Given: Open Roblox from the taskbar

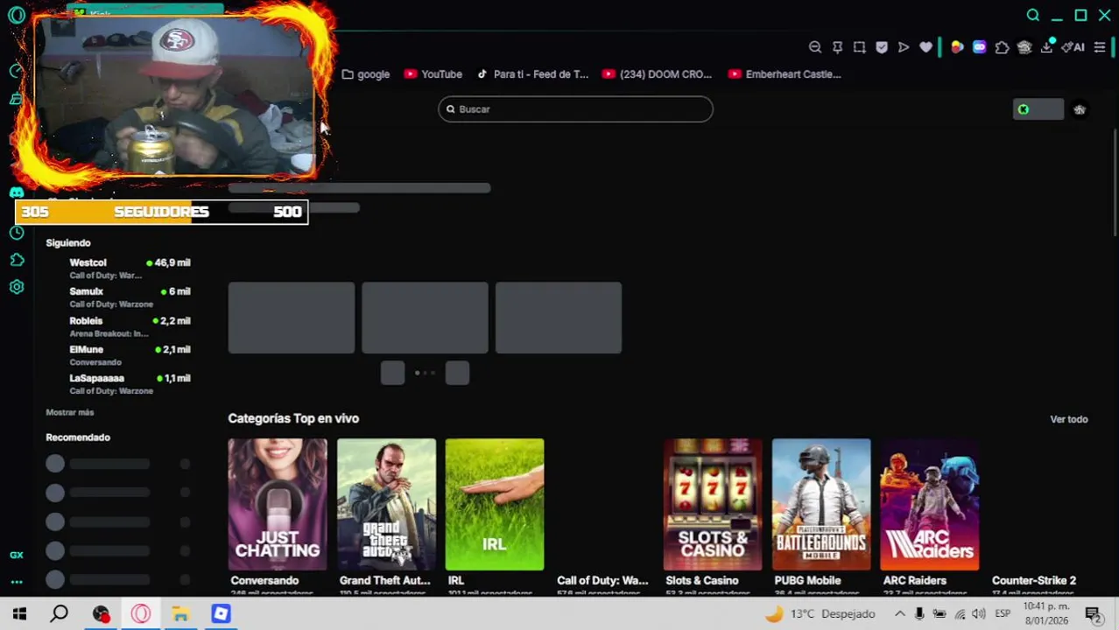Looking at the screenshot, I should click(x=221, y=614).
